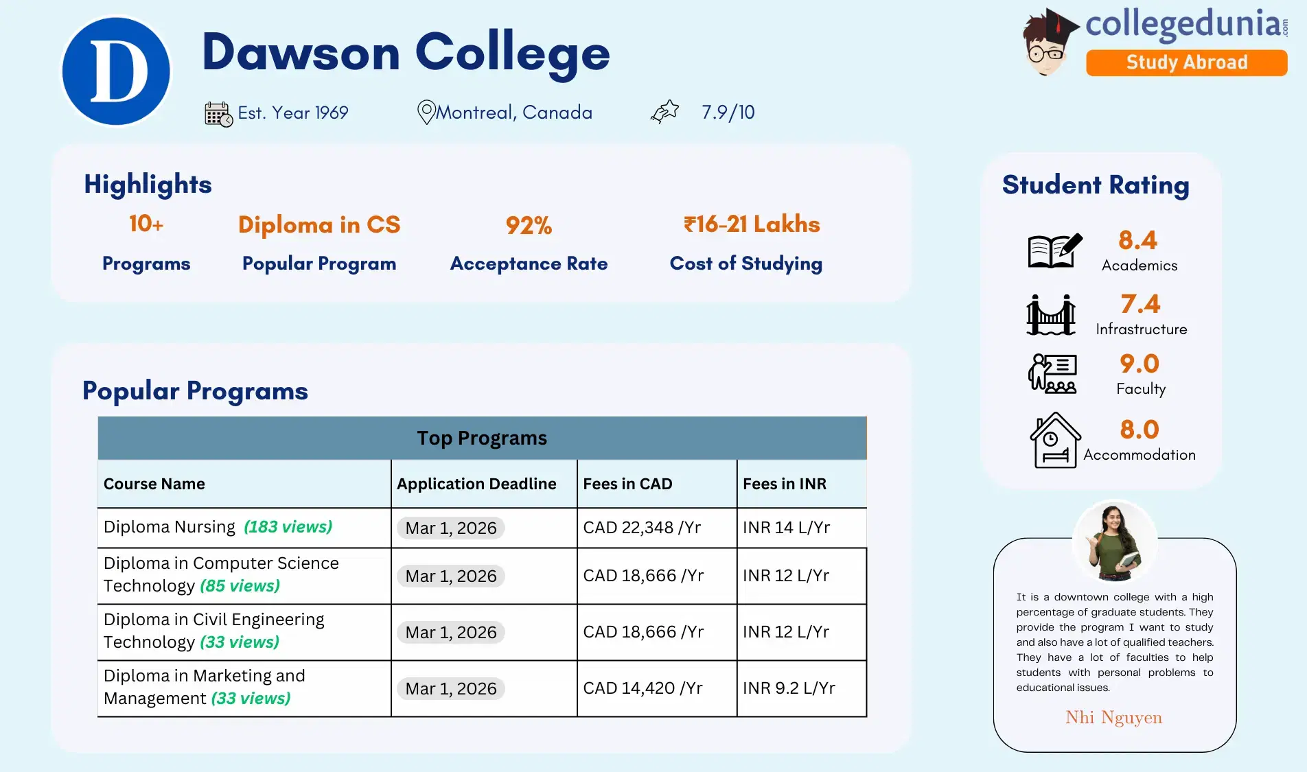
Task: Select the 183 views label on Diploma Nursing
Action: [x=286, y=528]
